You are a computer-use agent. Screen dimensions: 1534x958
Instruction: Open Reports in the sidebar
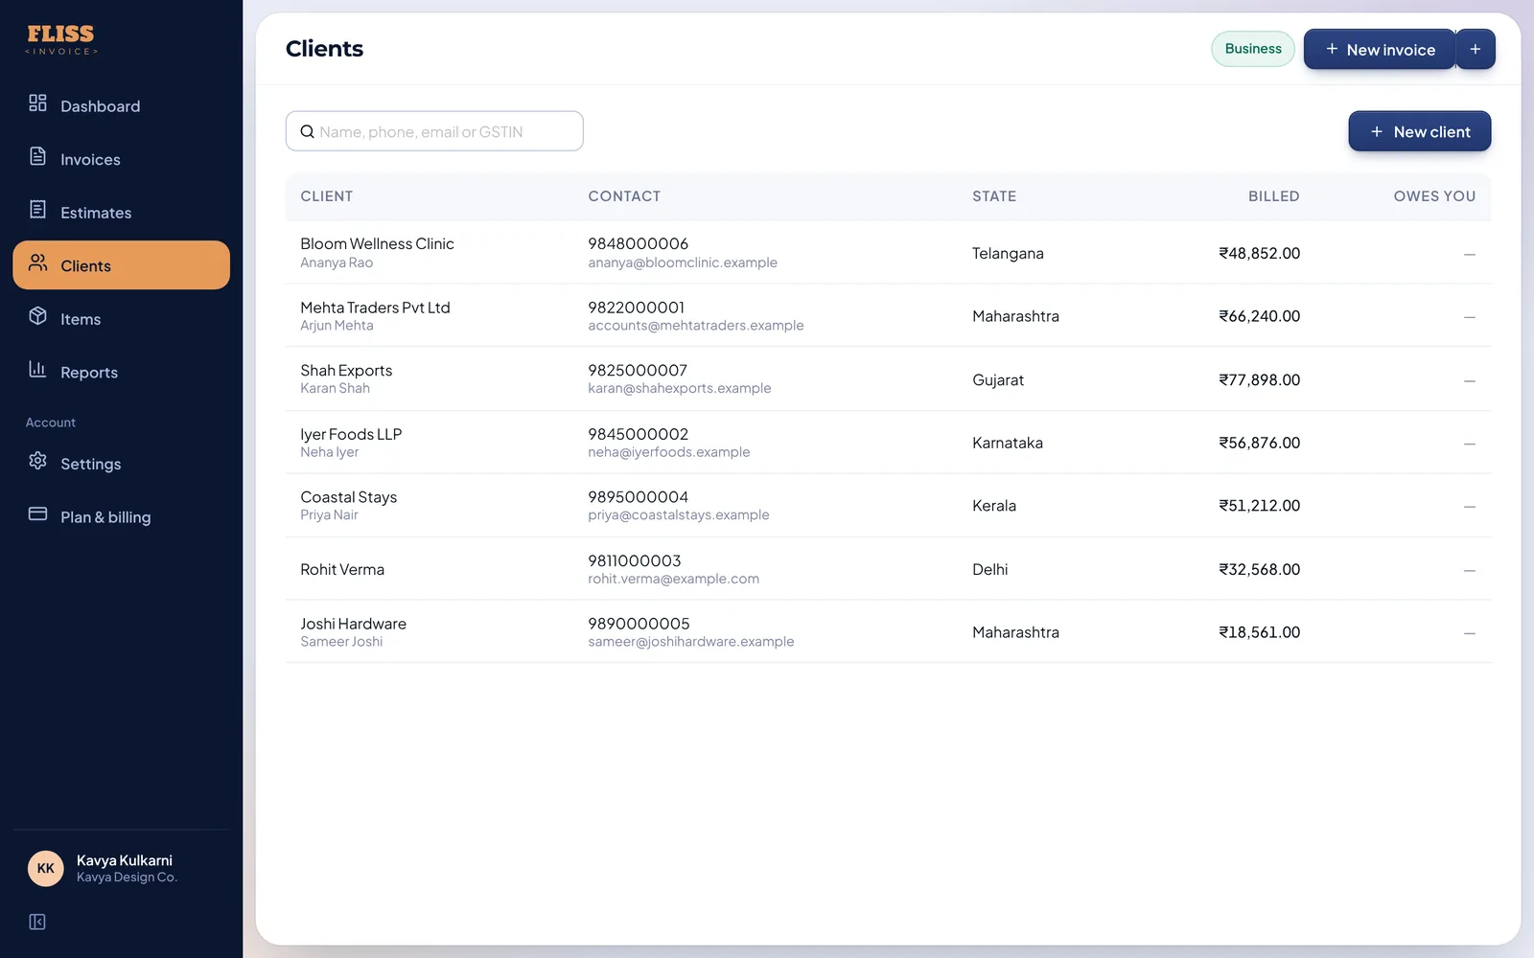[x=121, y=372]
